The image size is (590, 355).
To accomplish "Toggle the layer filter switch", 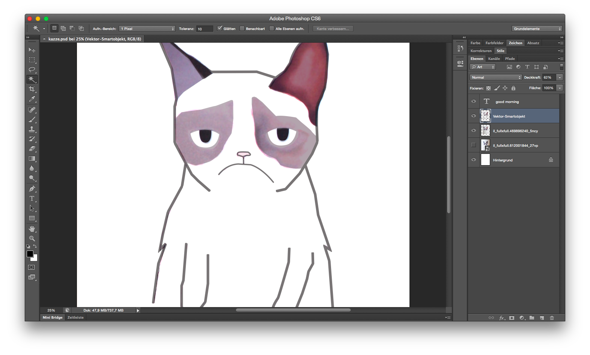I will coord(561,67).
